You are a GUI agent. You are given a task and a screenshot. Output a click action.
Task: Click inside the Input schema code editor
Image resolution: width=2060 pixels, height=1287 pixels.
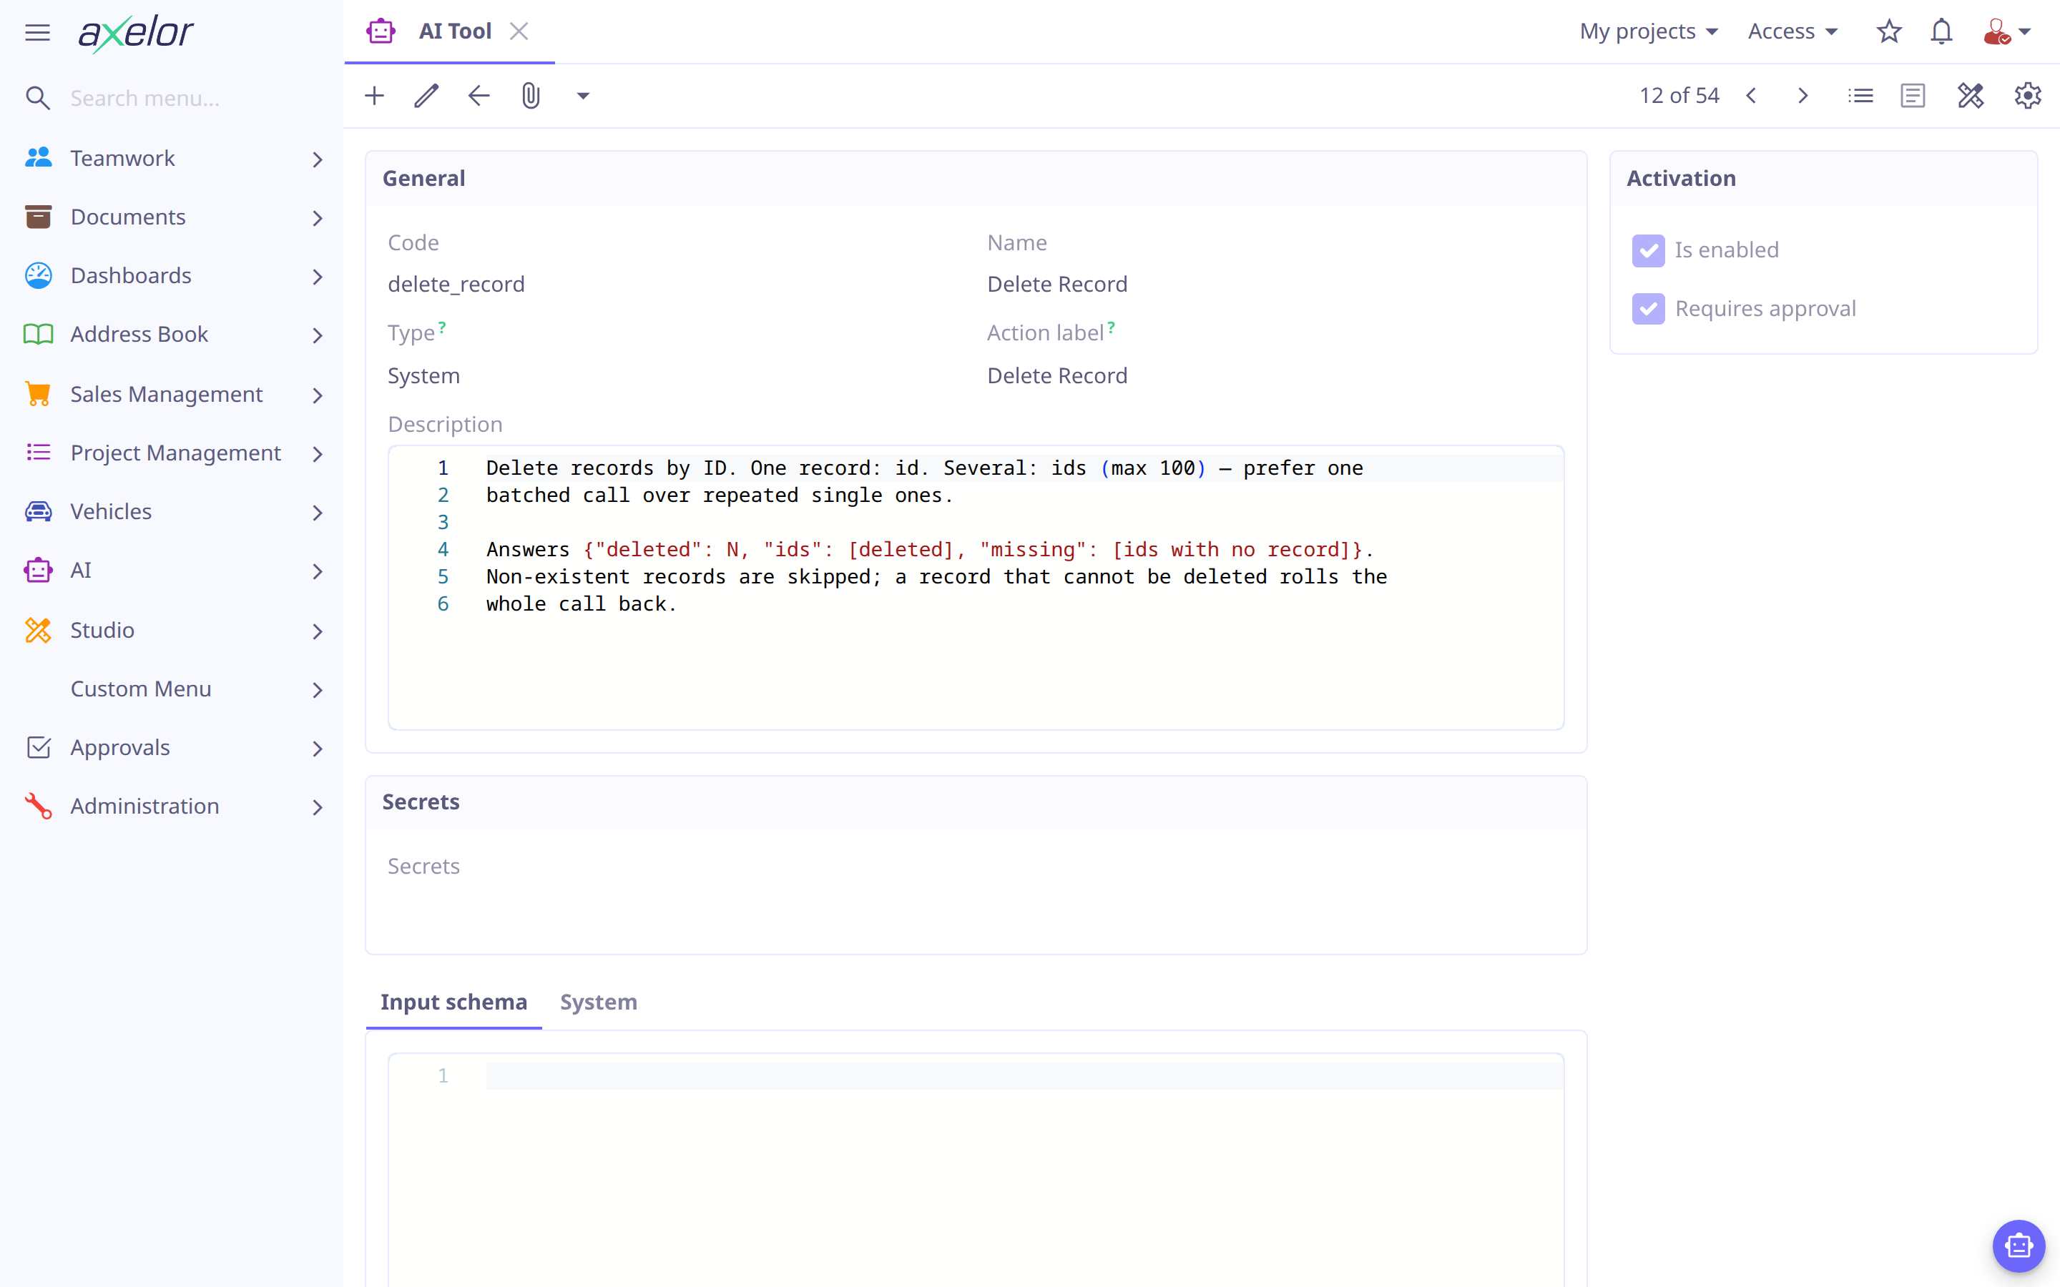pos(976,1170)
